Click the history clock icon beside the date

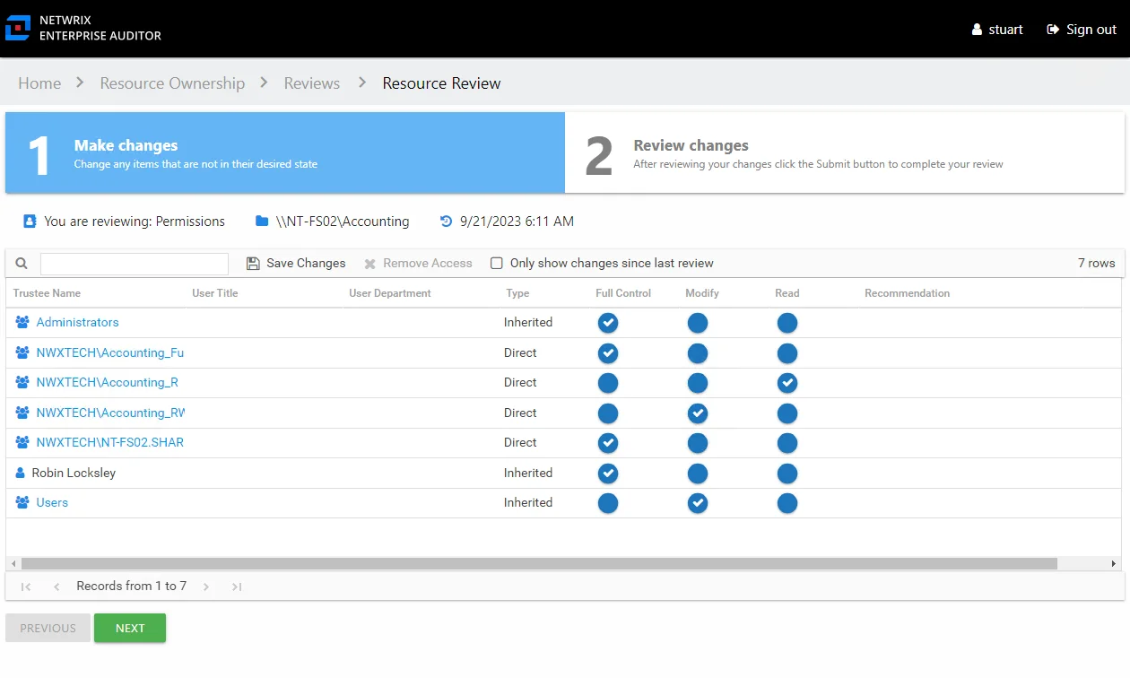pyautogui.click(x=447, y=221)
